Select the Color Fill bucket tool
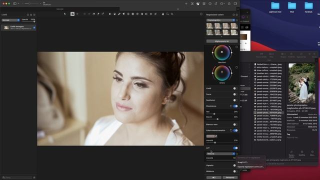The image size is (320, 180). [114, 14]
